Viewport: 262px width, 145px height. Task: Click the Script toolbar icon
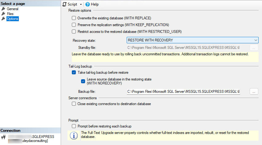click(x=64, y=4)
